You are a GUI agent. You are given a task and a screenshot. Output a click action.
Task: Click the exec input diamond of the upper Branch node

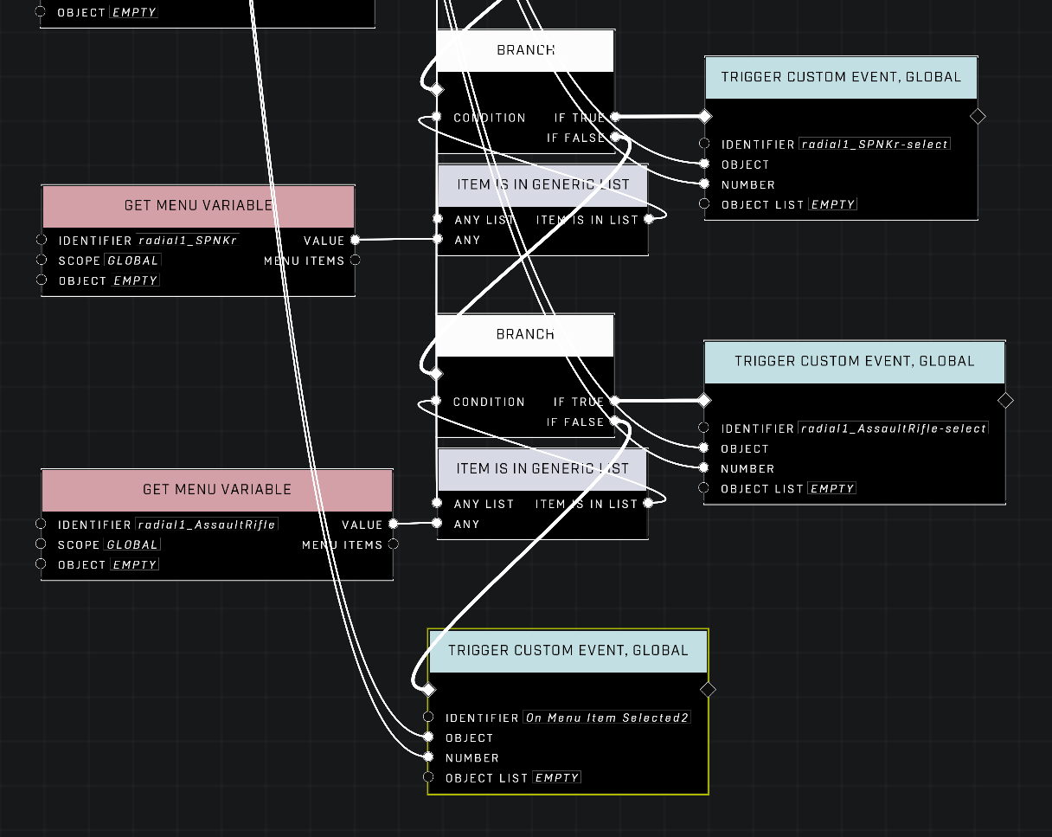click(x=437, y=89)
